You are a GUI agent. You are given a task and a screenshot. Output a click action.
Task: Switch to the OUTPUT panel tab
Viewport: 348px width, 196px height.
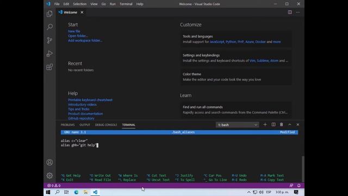click(85, 125)
